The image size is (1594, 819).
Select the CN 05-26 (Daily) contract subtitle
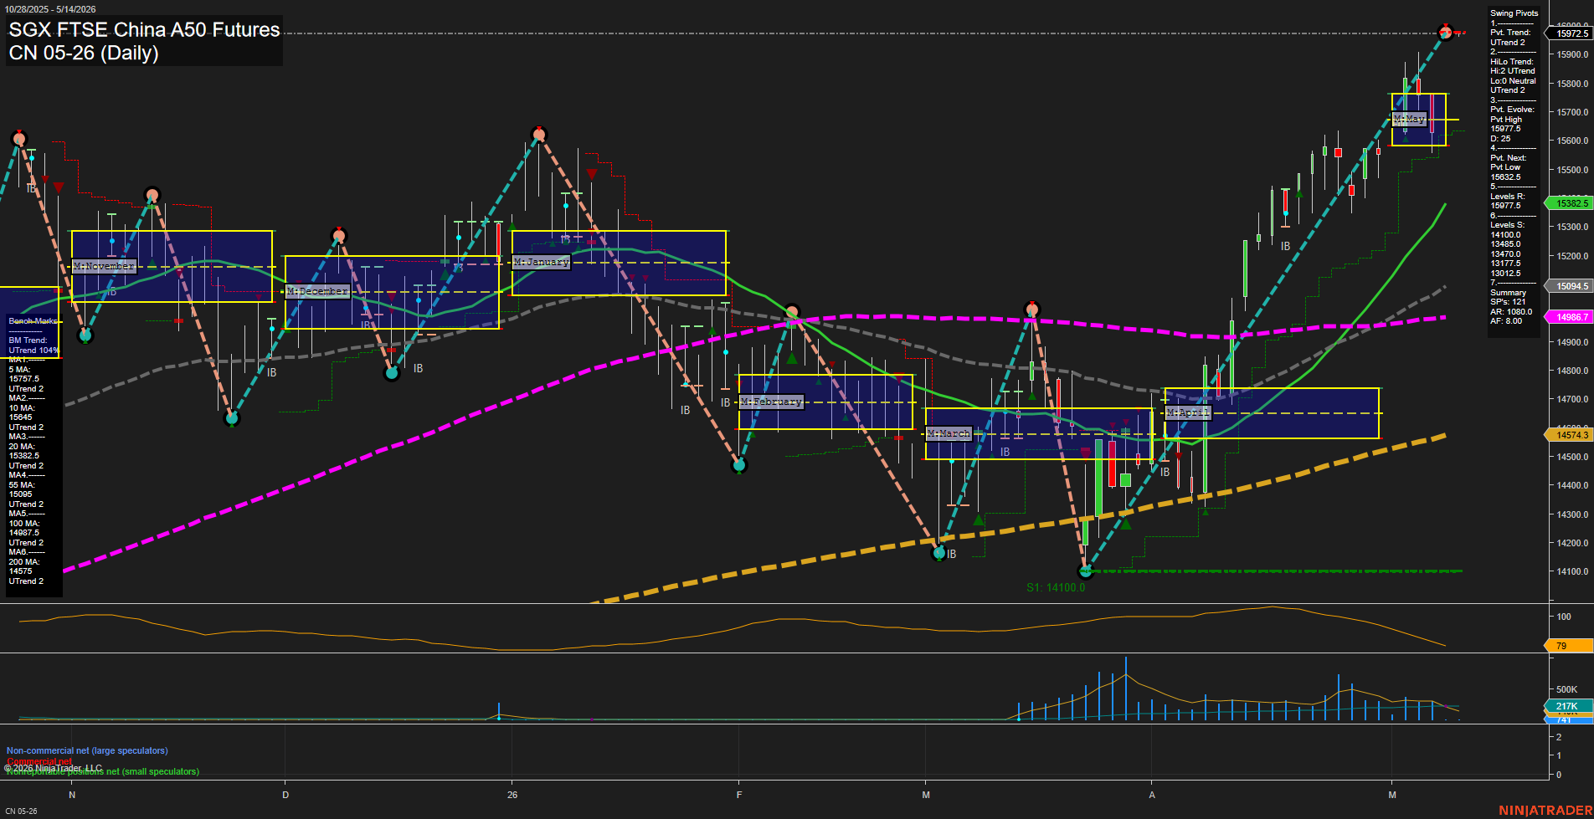(x=84, y=53)
